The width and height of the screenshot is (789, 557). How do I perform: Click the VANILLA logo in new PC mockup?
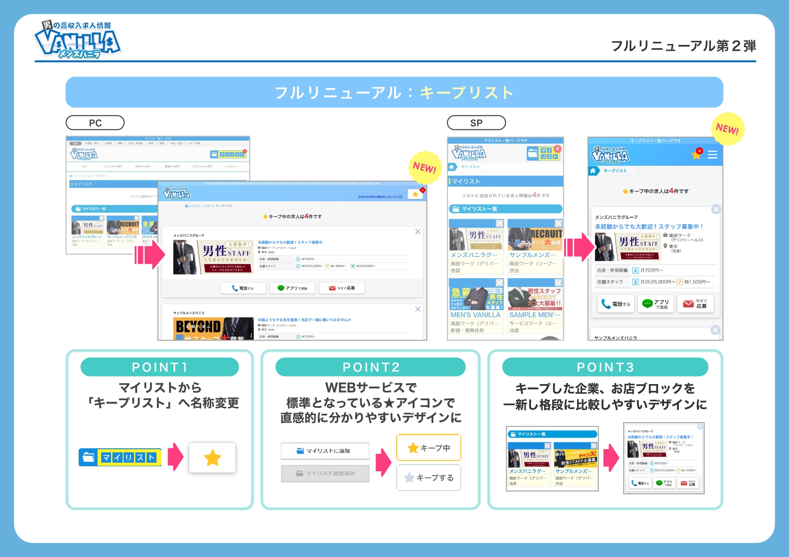coord(176,193)
